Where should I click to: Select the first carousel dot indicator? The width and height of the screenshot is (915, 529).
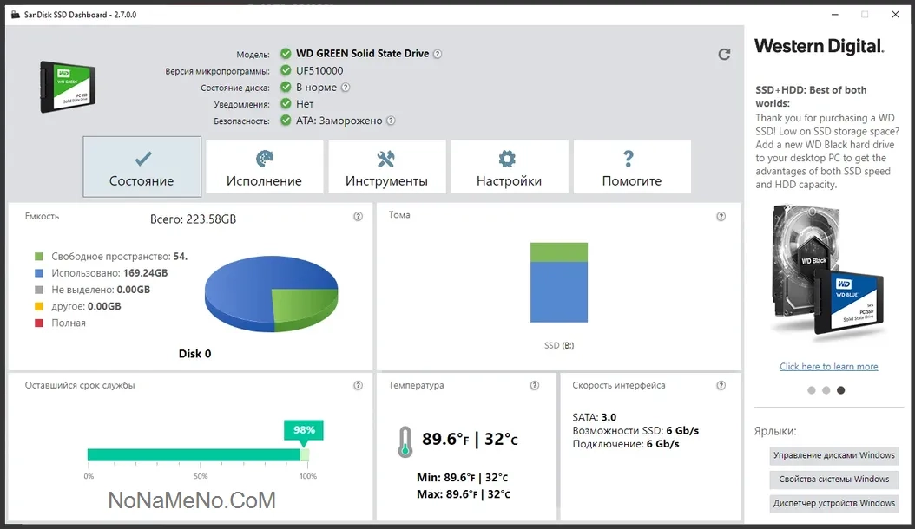pyautogui.click(x=812, y=390)
